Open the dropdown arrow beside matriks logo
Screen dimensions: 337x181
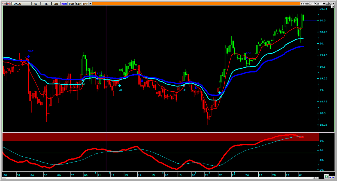click(324, 4)
